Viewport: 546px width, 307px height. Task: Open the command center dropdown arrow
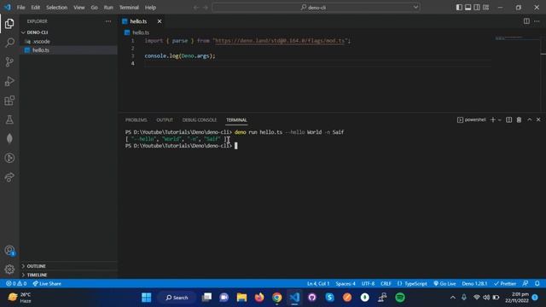(415, 8)
